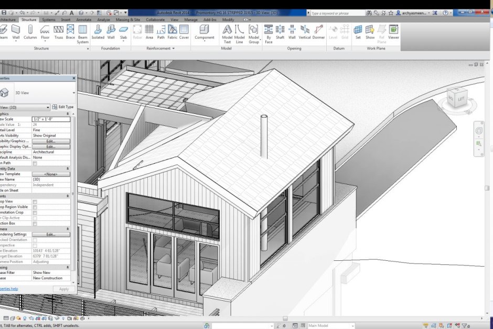Open the Slab foundation dropdown arrow

point(124,41)
